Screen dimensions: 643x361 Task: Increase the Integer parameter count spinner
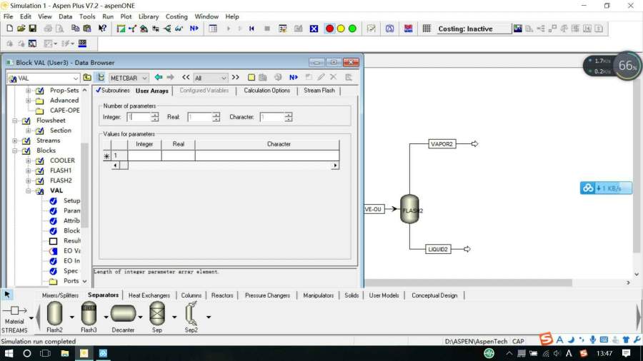click(x=155, y=115)
